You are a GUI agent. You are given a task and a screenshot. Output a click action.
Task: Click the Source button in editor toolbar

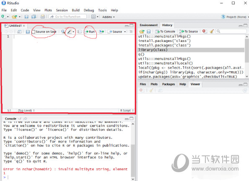pos(115,31)
